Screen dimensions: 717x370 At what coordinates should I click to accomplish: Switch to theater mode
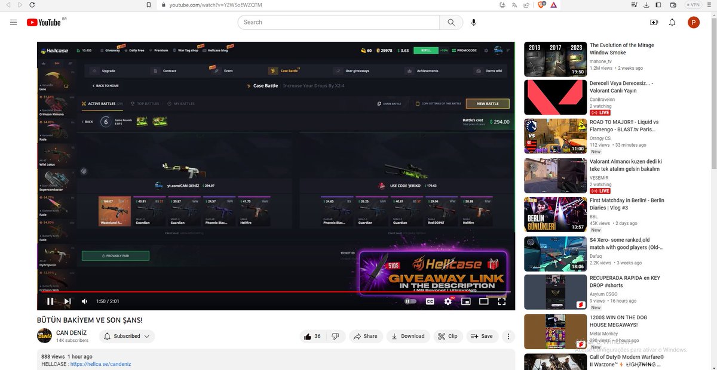(484, 301)
